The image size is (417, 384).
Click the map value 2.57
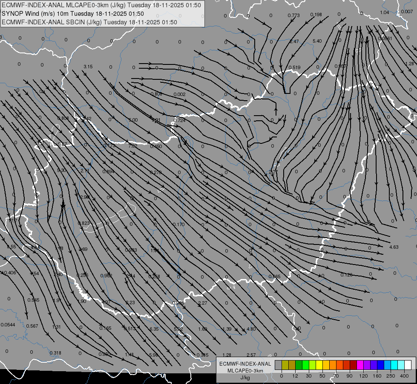point(251,355)
